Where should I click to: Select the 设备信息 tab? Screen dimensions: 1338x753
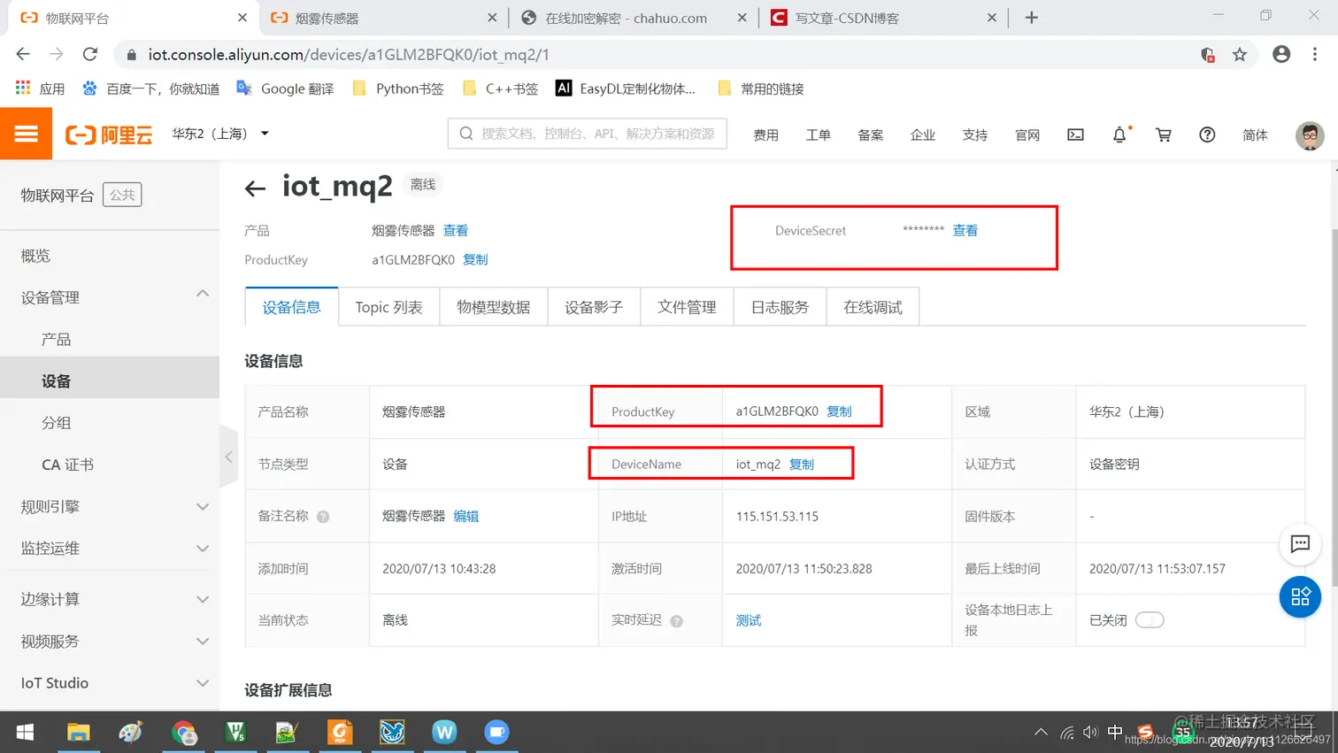tap(291, 307)
